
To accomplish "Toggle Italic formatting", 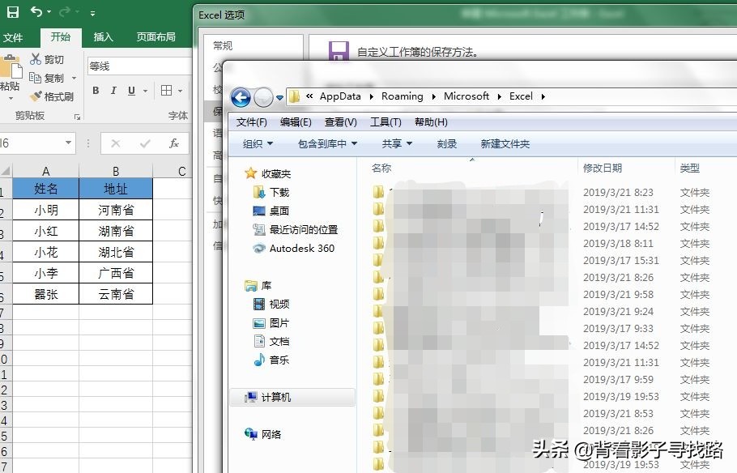I will click(113, 91).
